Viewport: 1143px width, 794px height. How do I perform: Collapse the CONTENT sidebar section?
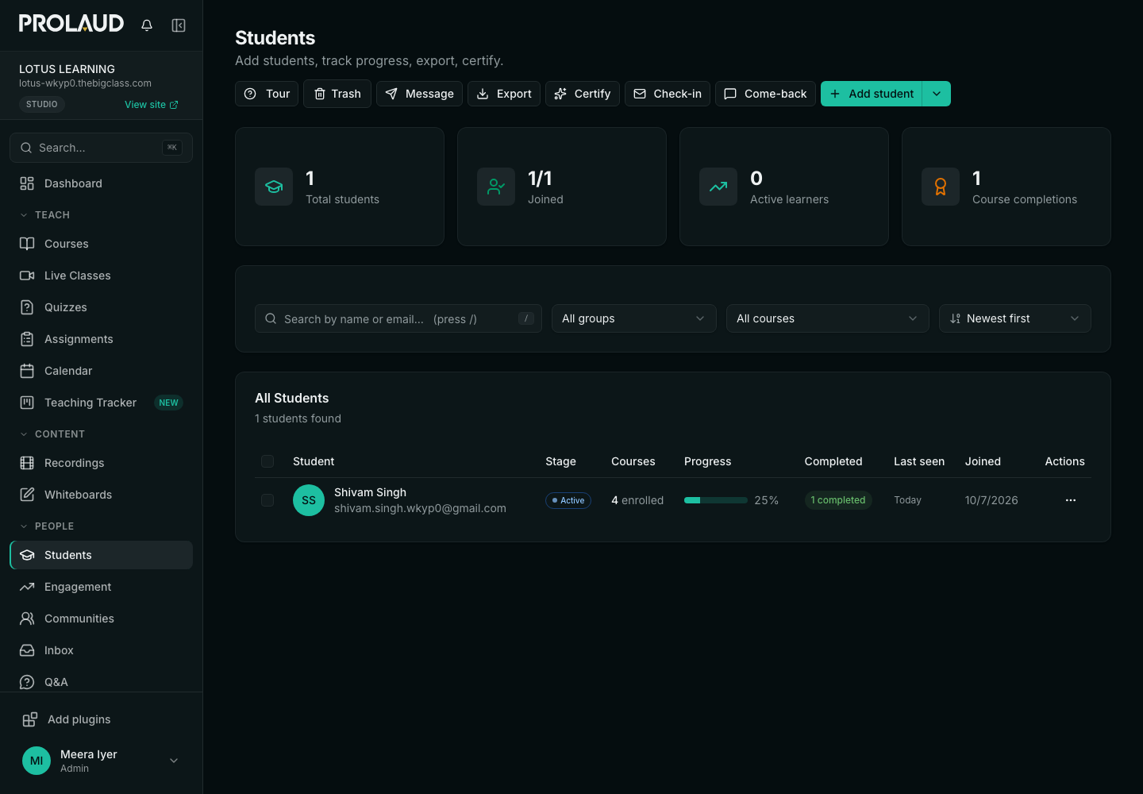[x=52, y=434]
